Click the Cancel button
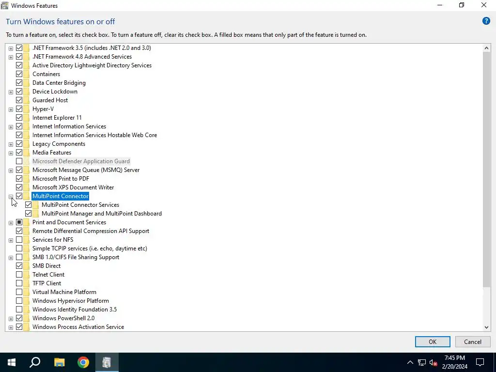 (x=473, y=341)
